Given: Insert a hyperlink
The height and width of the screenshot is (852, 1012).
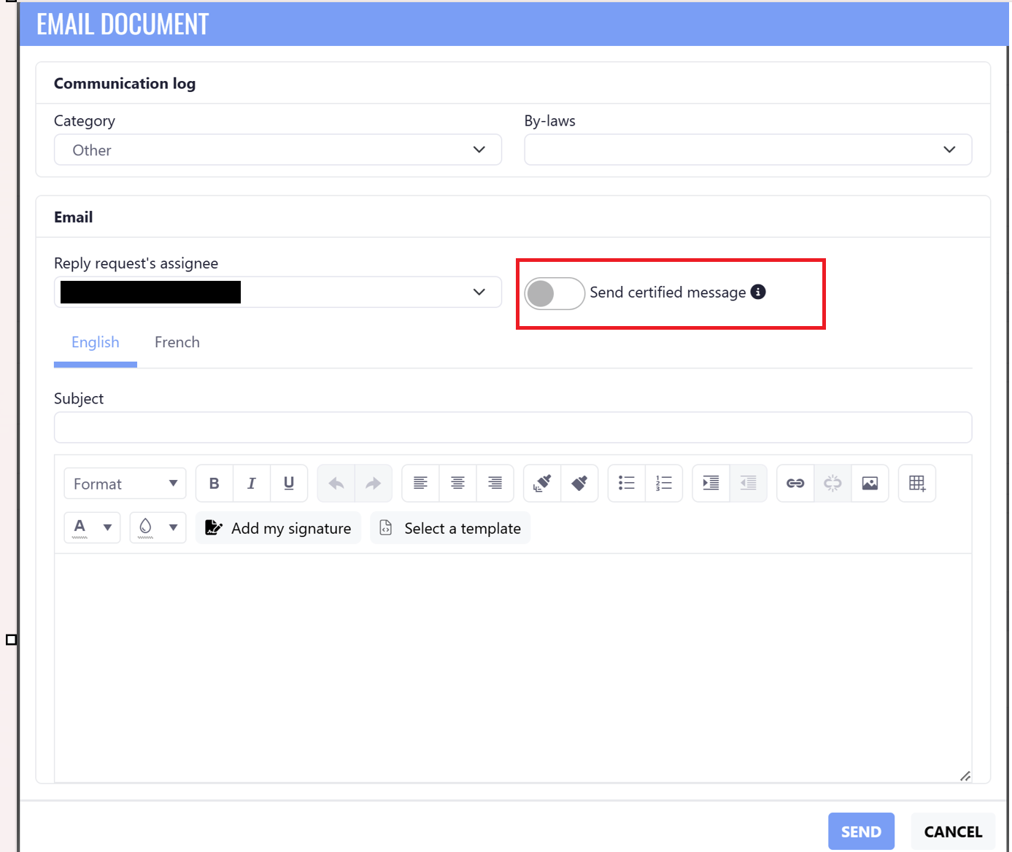Looking at the screenshot, I should (x=795, y=483).
